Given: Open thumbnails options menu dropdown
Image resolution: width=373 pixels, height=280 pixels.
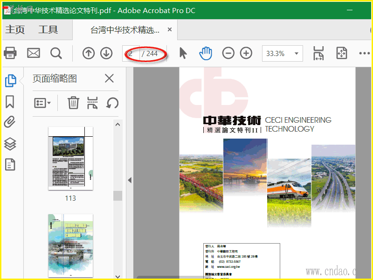Looking at the screenshot, I should pyautogui.click(x=42, y=103).
